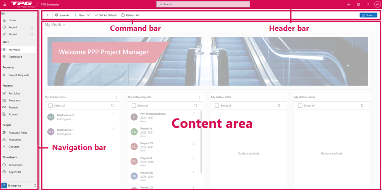This screenshot has width=382, height=190.
Task: Sort the My Action Items list
Action: [112, 105]
